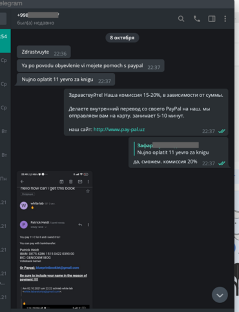Start a voice call with contact

pos(197,19)
